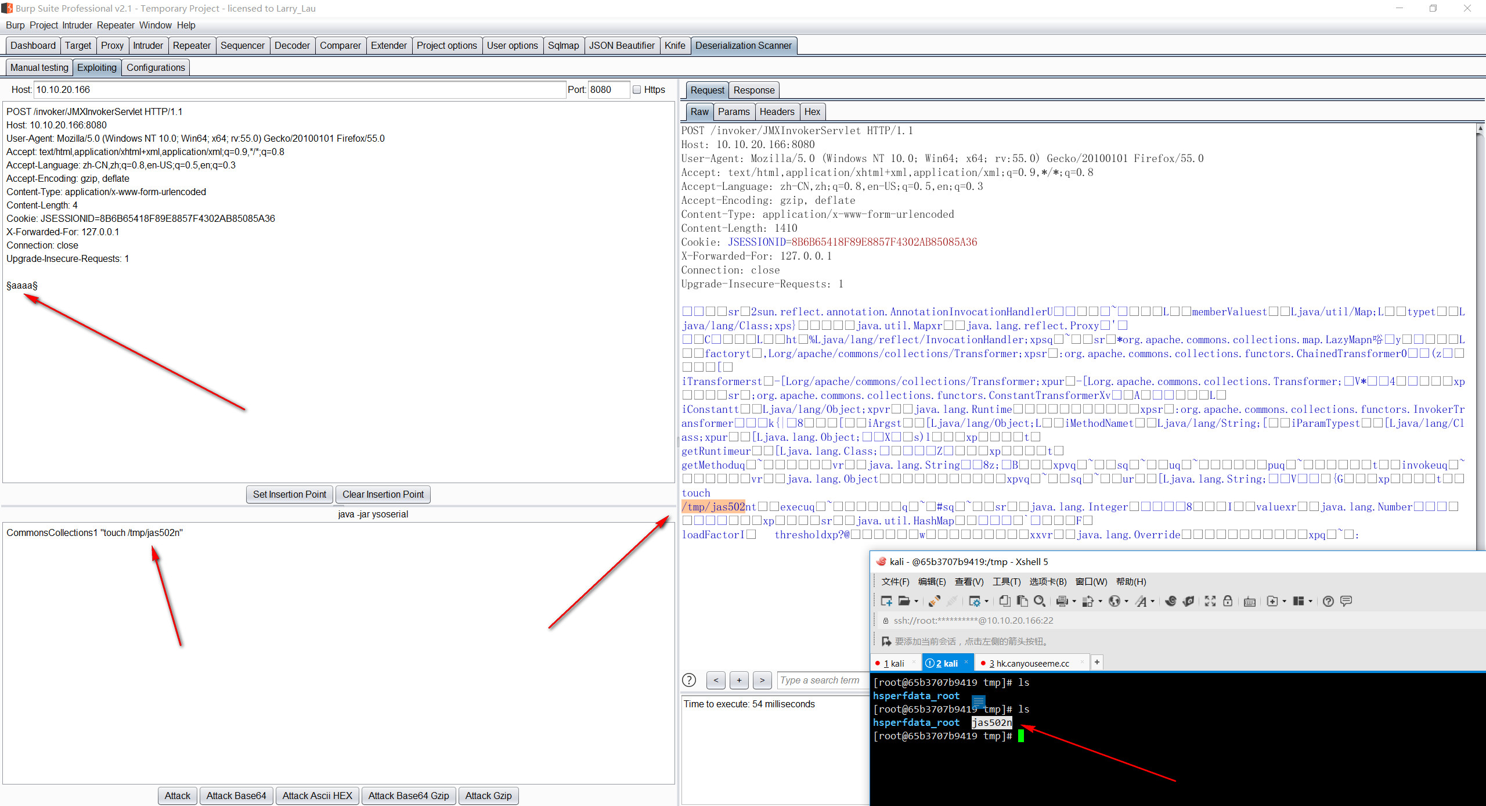Click the Port input field
1486x806 pixels.
pos(609,89)
